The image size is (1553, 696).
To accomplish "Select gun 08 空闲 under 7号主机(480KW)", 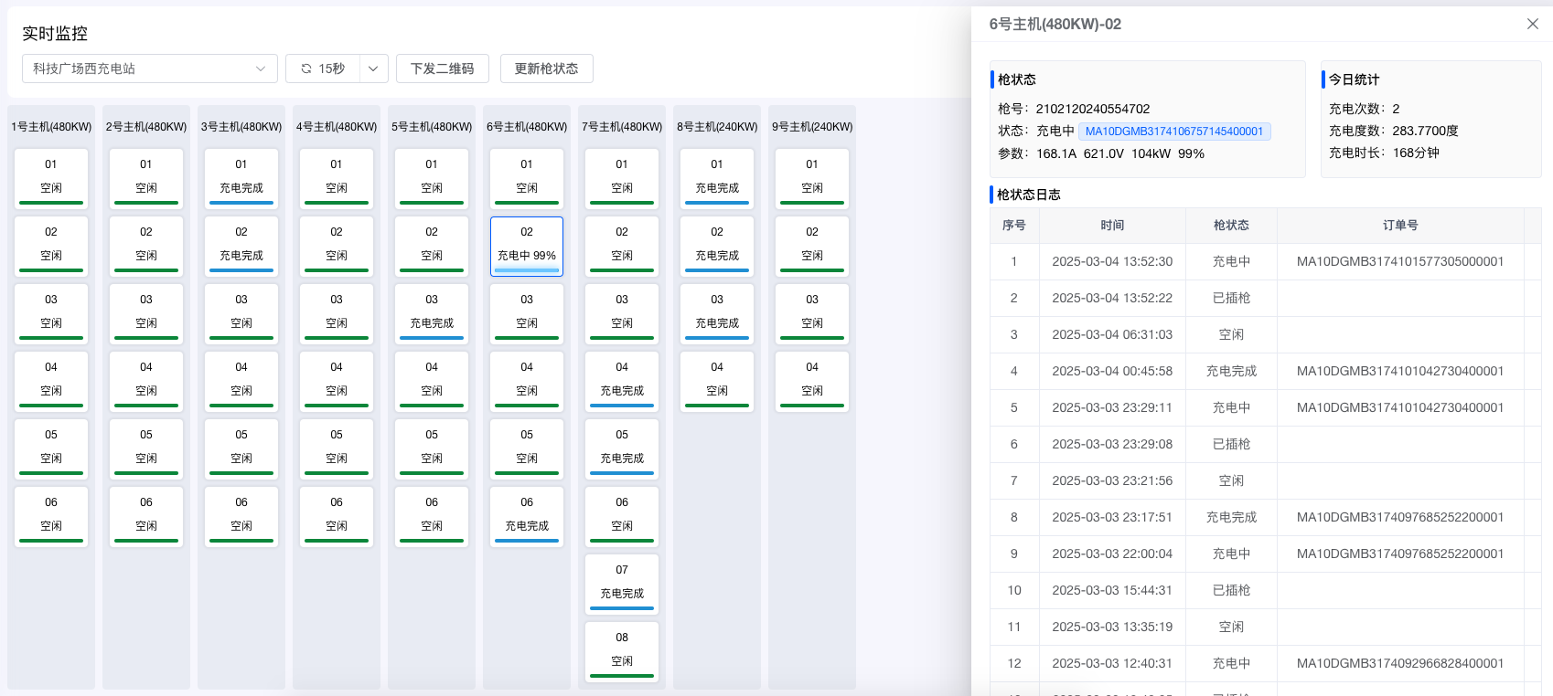I will tap(622, 652).
